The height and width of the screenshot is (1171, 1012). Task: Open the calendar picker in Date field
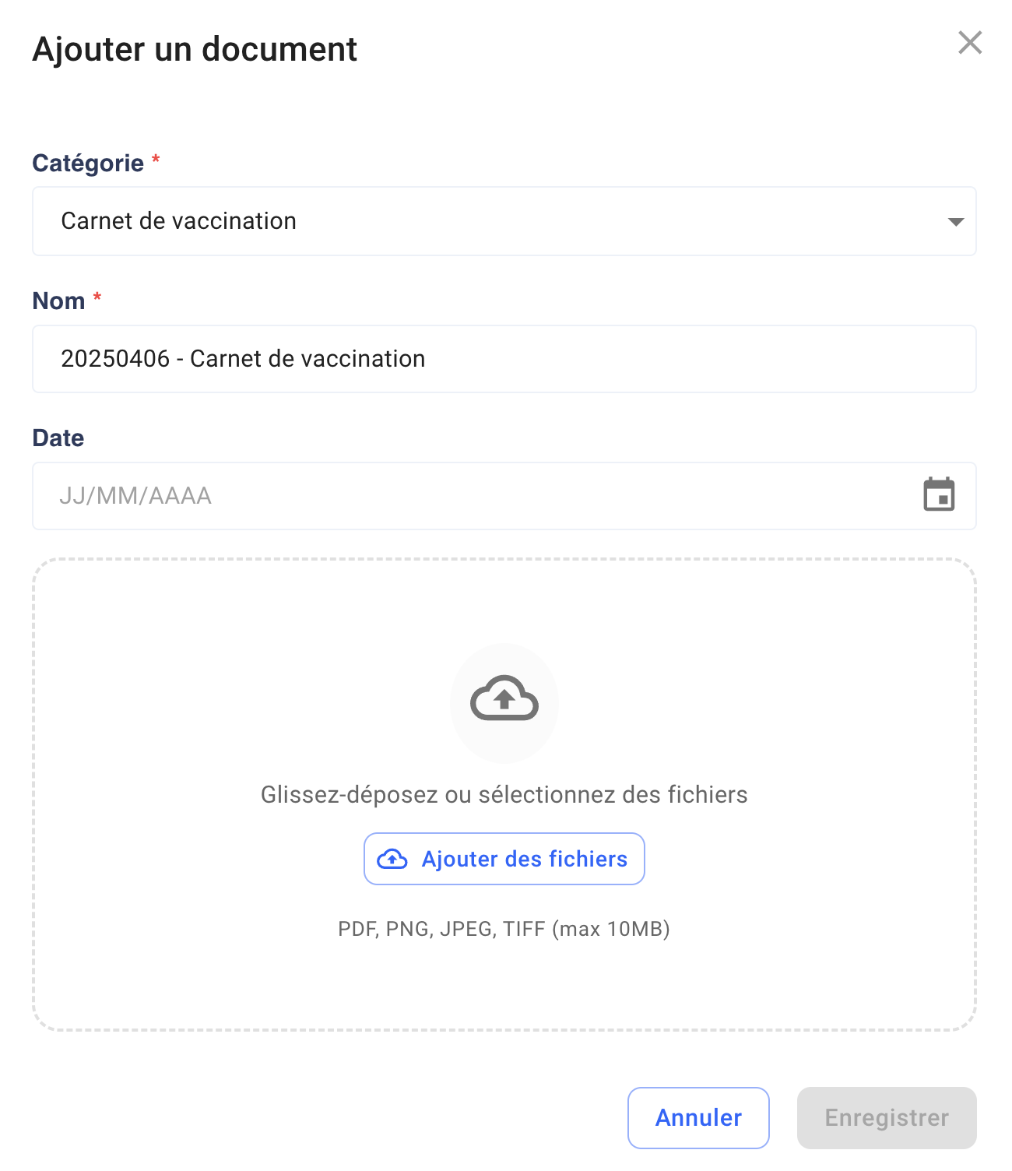pyautogui.click(x=939, y=495)
